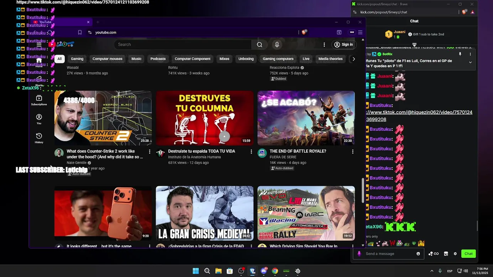Select the Podcasts filter chip
The image size is (493, 277).
tap(158, 59)
